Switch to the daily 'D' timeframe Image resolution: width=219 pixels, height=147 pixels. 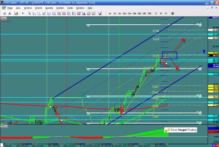(156, 13)
